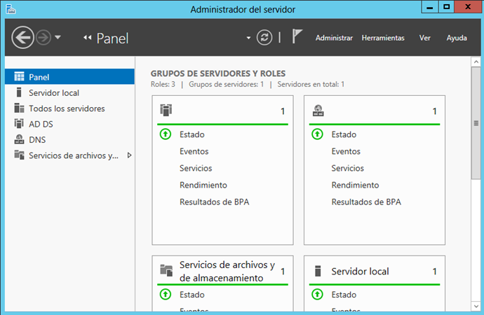Click the double chevron before Panel title
Image resolution: width=484 pixels, height=315 pixels.
(88, 38)
